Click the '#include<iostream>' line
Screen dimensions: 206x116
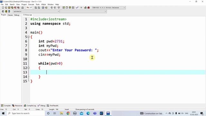point(49,19)
